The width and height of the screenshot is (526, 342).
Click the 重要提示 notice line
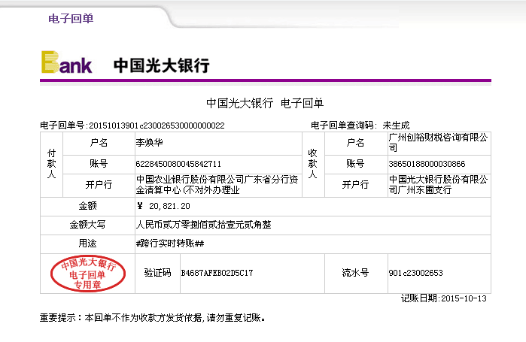coord(153,317)
